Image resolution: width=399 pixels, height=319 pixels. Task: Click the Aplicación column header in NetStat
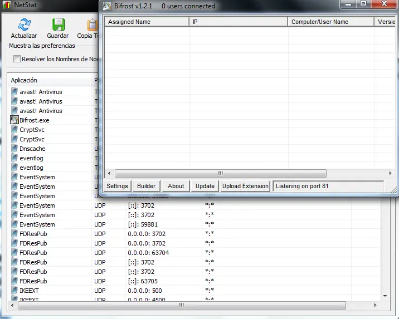click(x=50, y=80)
